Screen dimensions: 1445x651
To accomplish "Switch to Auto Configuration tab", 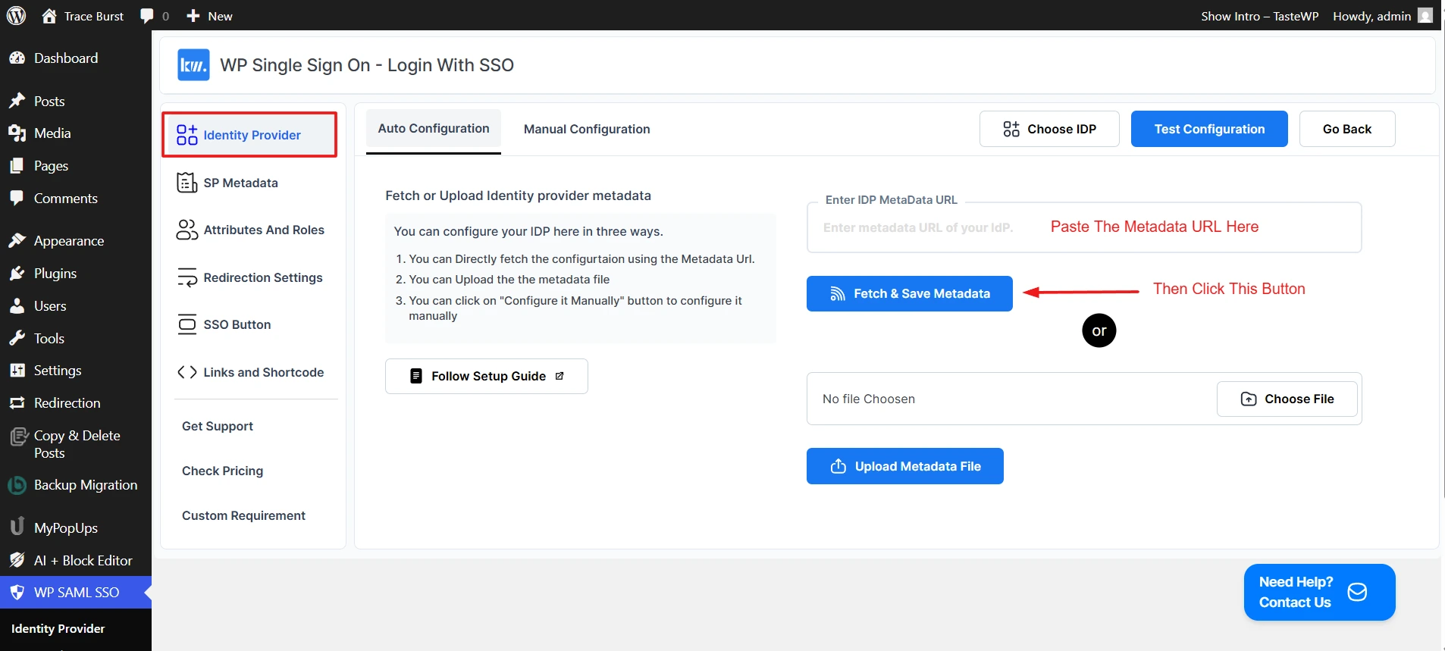I will pyautogui.click(x=434, y=130).
